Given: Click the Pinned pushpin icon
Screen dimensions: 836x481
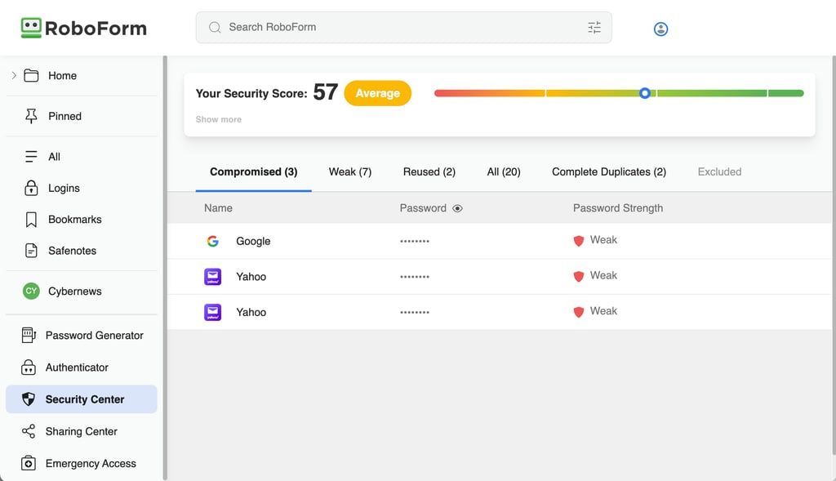Looking at the screenshot, I should 32,116.
